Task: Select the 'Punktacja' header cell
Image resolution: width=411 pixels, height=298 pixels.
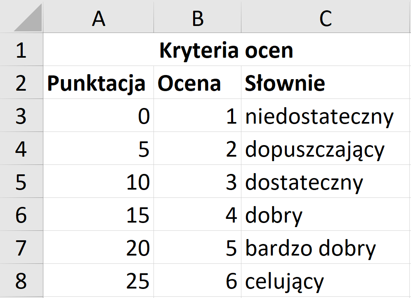Action: click(99, 82)
